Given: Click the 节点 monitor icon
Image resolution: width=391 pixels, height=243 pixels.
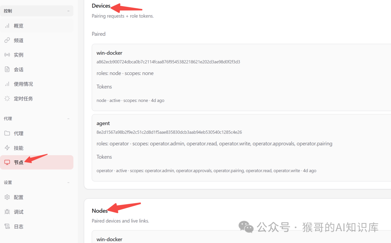Looking at the screenshot, I should tap(7, 162).
